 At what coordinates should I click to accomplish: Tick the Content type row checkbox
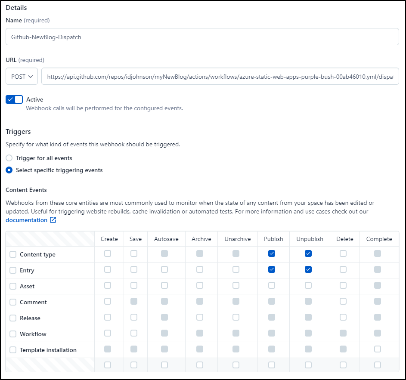[x=13, y=254]
